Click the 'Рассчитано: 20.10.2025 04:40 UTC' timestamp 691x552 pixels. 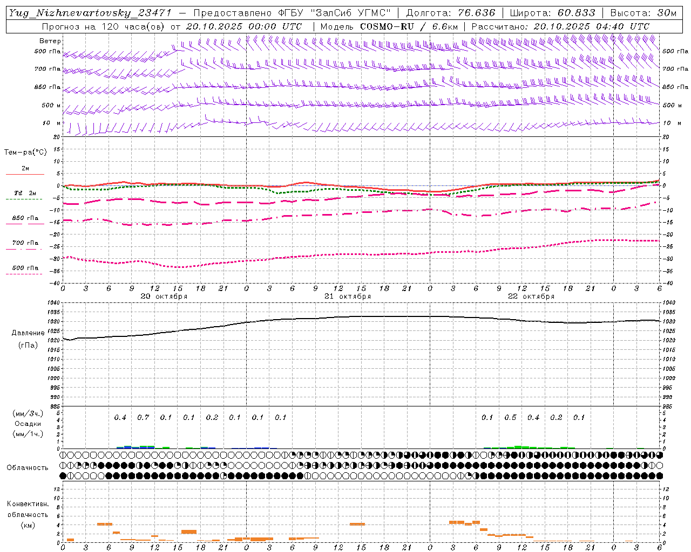pos(560,26)
